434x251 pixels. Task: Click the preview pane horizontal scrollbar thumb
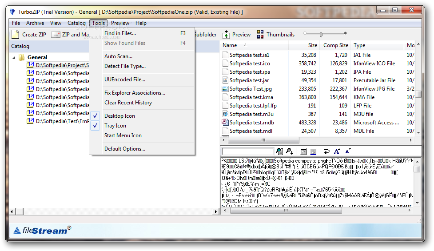coord(286,210)
